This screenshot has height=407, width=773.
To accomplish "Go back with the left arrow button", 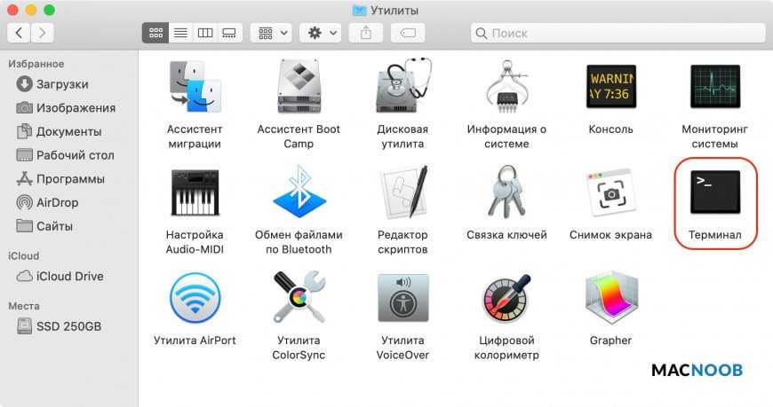I will (x=19, y=33).
